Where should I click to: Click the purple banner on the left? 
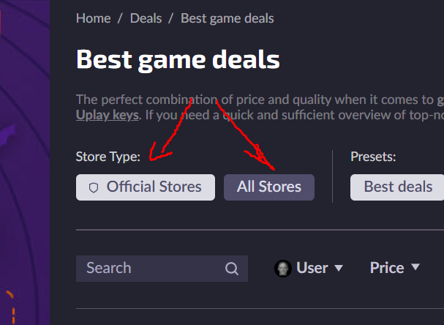tap(24, 161)
